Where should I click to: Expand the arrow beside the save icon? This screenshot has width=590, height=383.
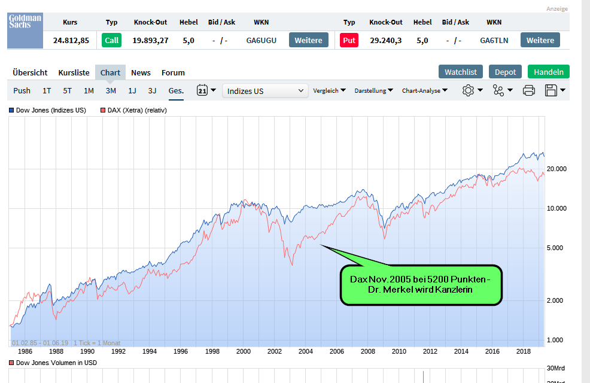point(563,90)
